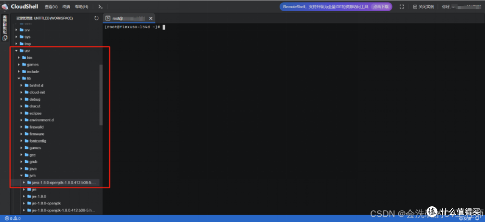This screenshot has height=222, width=485.
Task: Click the sys folder icon
Action: [x=22, y=37]
